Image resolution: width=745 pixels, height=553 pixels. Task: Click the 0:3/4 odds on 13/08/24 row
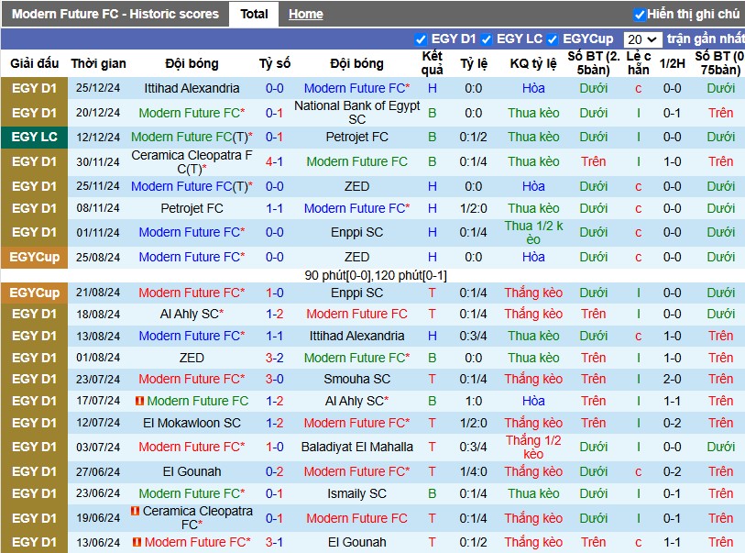pyautogui.click(x=473, y=336)
